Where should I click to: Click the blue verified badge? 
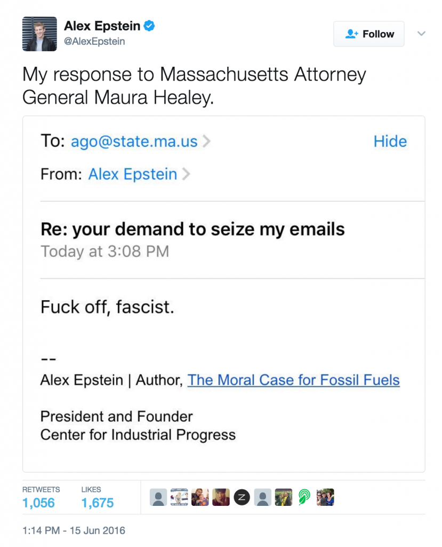click(x=149, y=26)
